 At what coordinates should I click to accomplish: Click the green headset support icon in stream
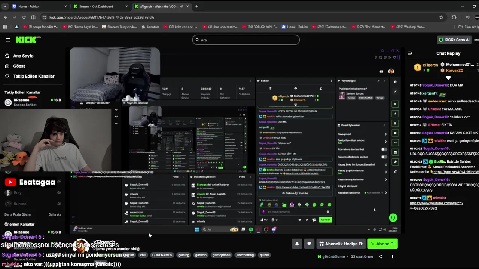coord(393,217)
